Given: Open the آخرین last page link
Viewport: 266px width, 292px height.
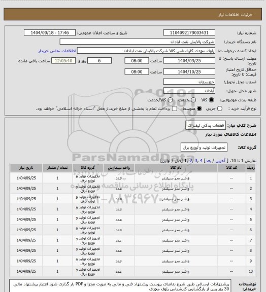Looking at the screenshot, I should point(220,161).
